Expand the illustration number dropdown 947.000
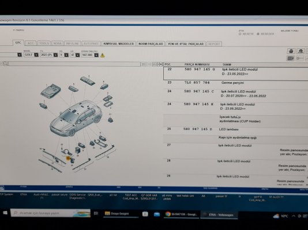The image size is (308, 230). tap(96, 55)
